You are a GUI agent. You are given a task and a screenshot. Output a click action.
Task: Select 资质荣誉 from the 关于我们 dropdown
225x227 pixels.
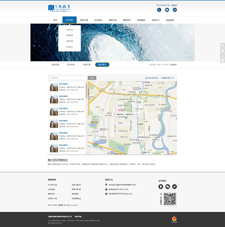point(69,35)
